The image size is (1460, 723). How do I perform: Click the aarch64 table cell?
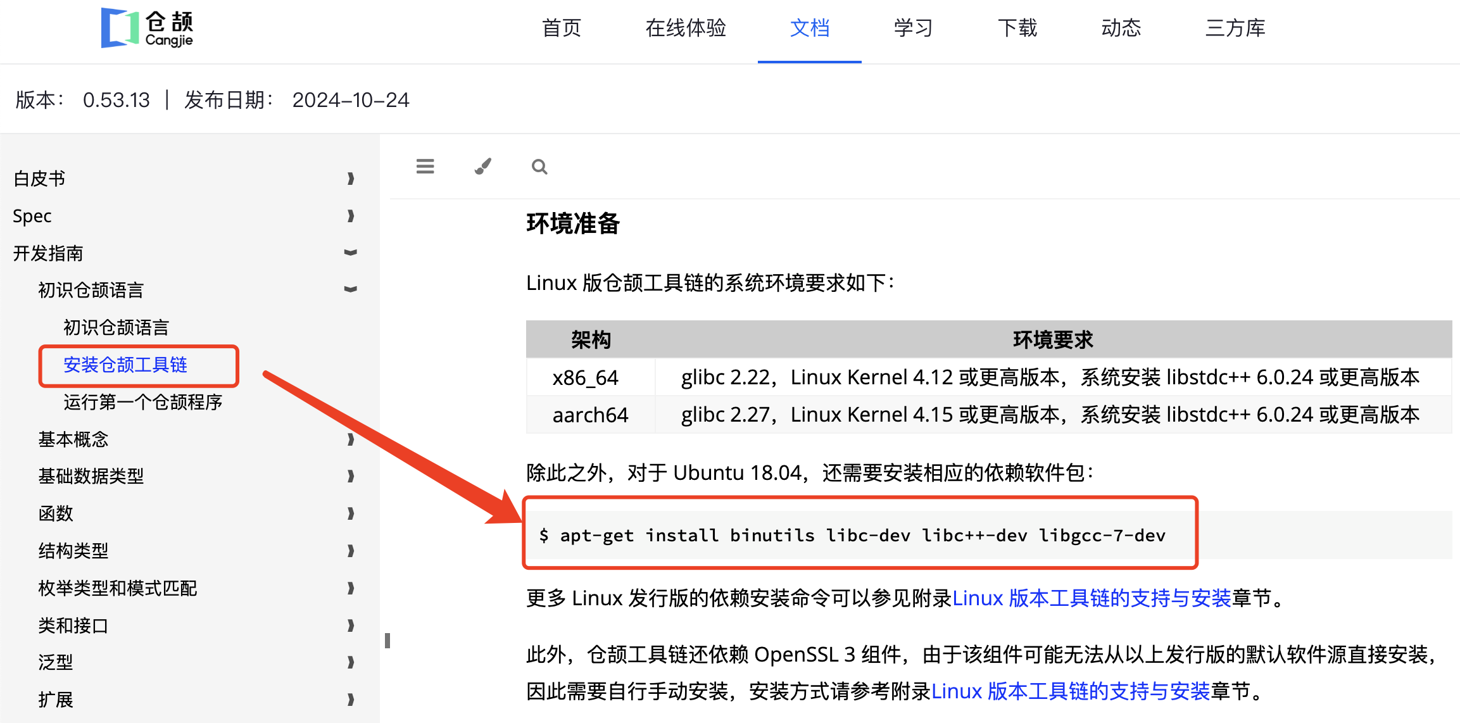[x=590, y=415]
